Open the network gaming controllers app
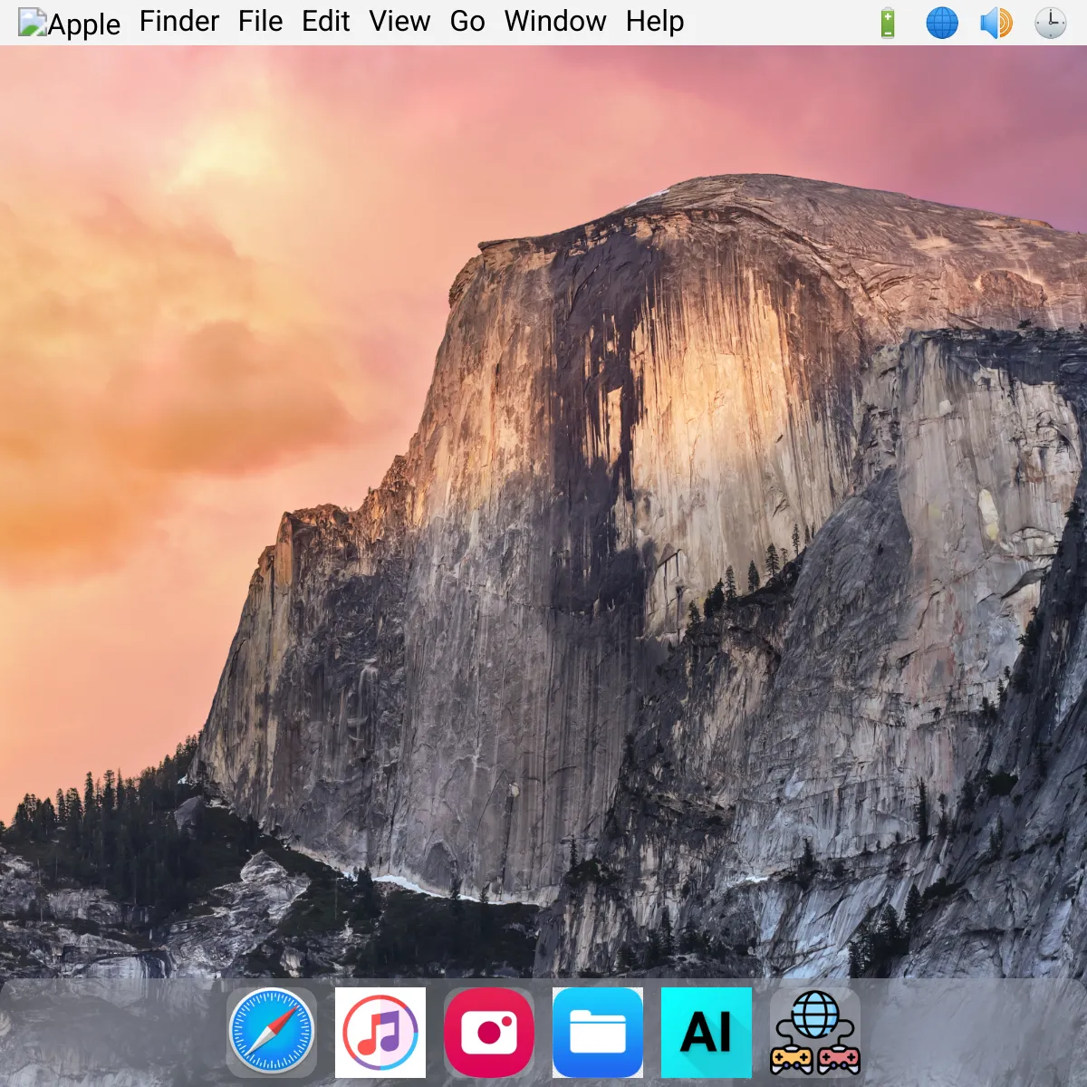Image resolution: width=1087 pixels, height=1087 pixels. [x=815, y=1033]
